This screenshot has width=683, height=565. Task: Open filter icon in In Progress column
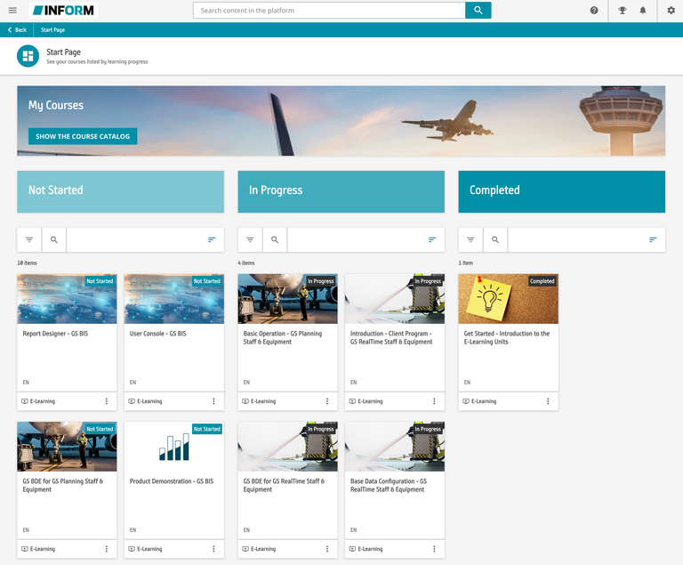pyautogui.click(x=250, y=239)
